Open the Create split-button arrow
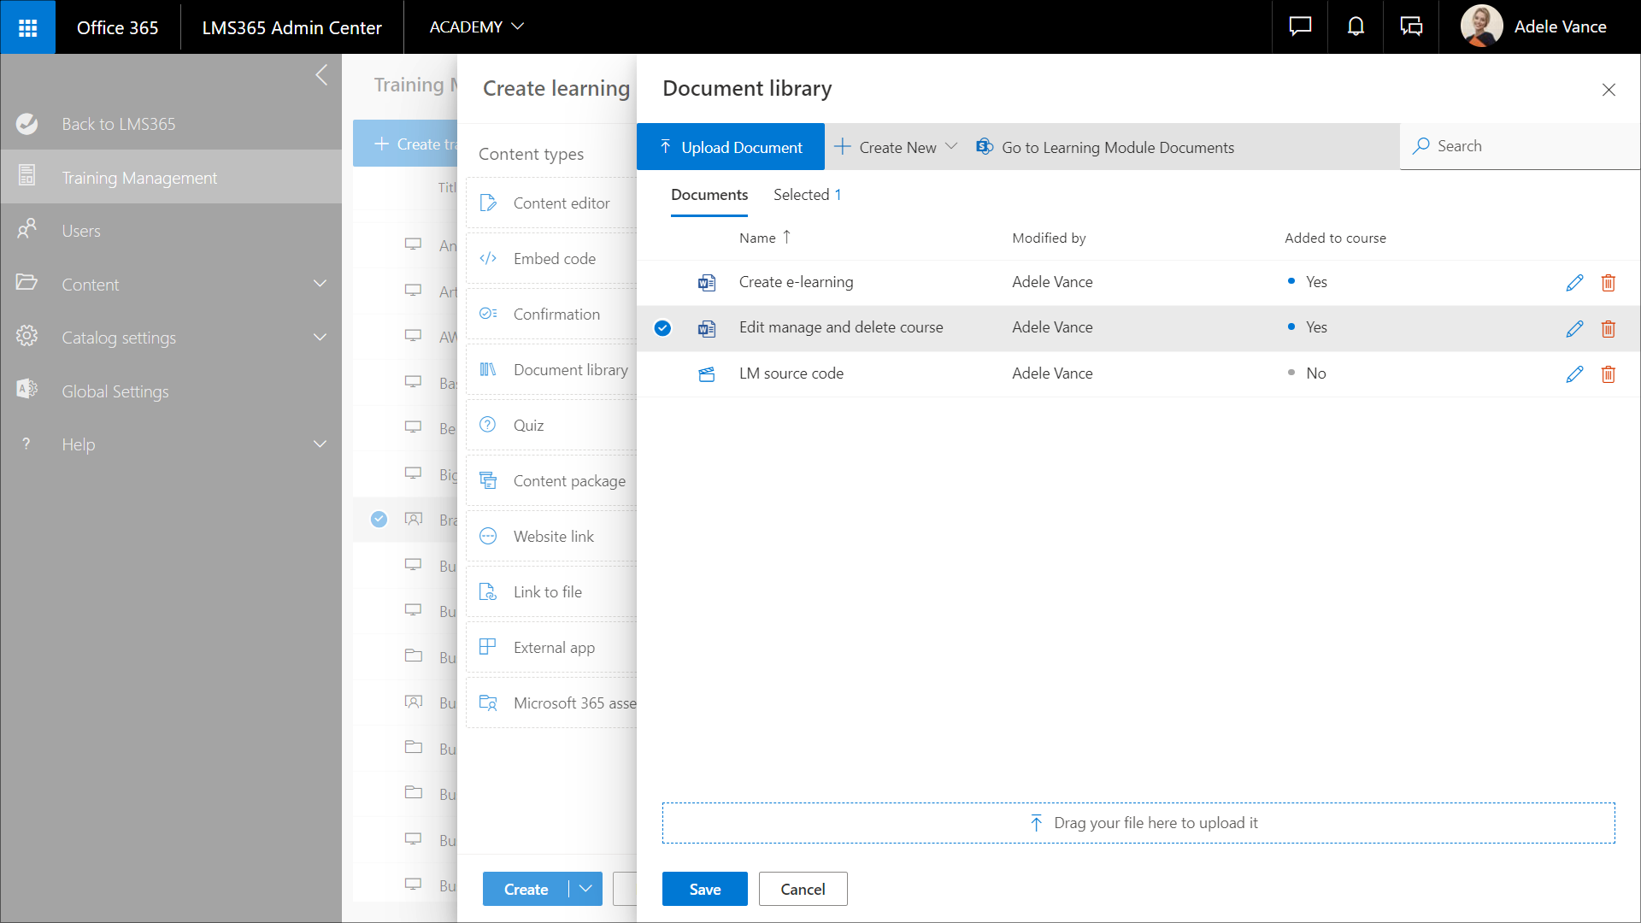The height and width of the screenshot is (923, 1641). point(585,889)
